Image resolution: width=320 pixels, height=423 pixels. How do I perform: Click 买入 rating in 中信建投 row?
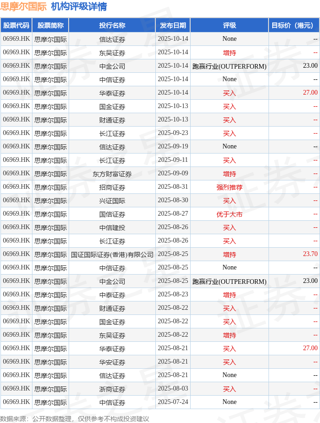[x=230, y=228]
